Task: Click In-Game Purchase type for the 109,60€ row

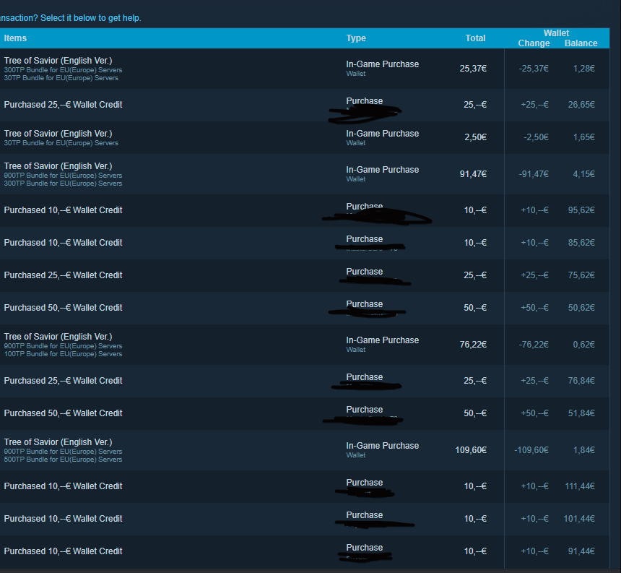Action: coord(382,446)
